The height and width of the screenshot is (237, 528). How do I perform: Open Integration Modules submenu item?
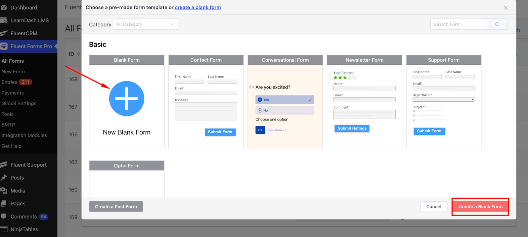point(24,135)
